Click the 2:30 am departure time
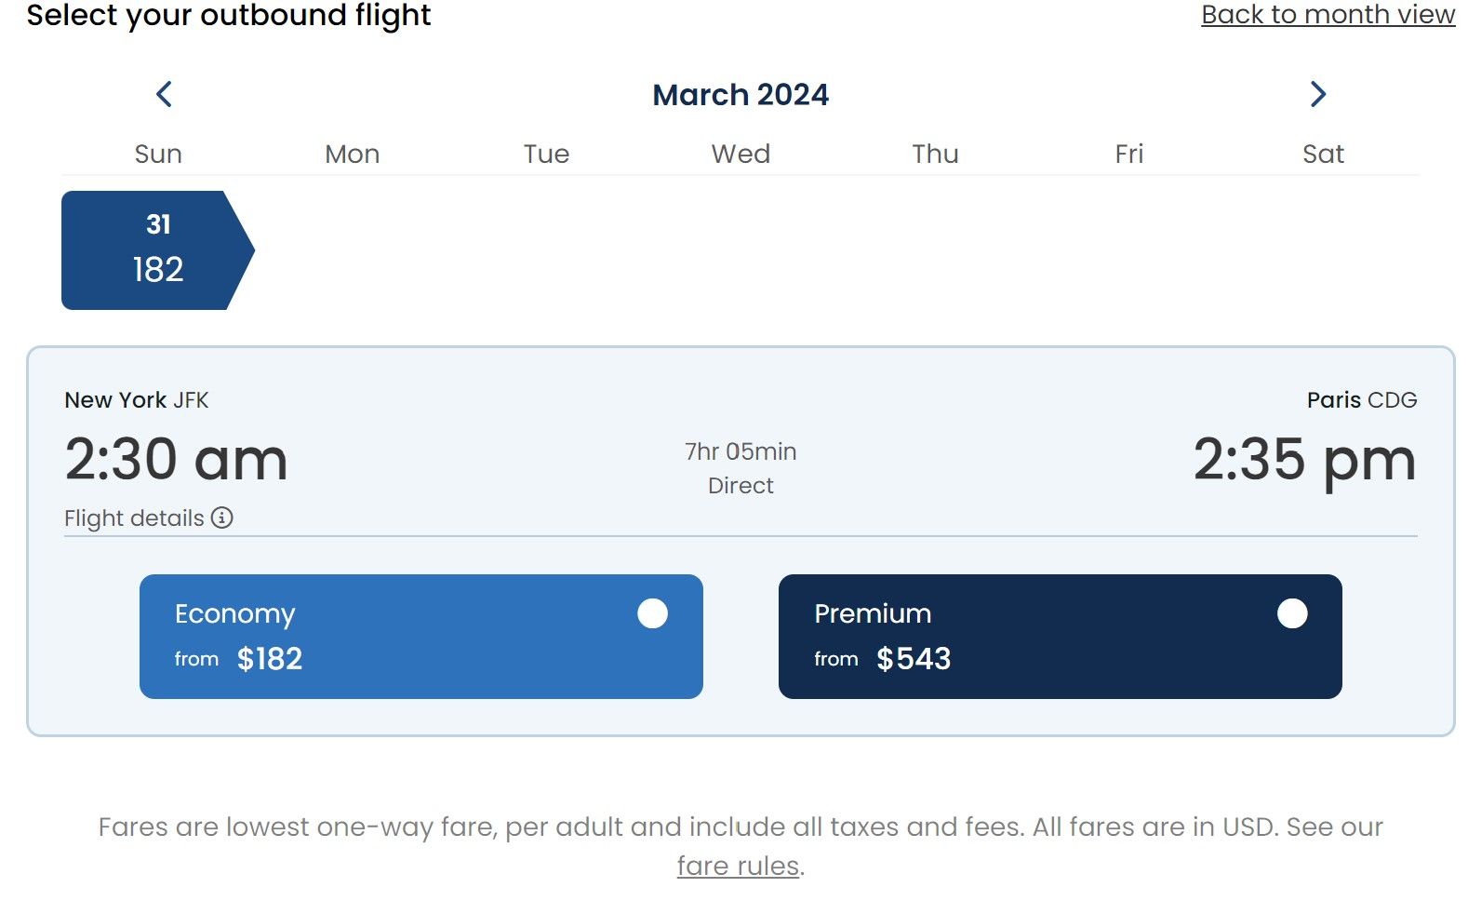This screenshot has height=901, width=1468. (177, 460)
